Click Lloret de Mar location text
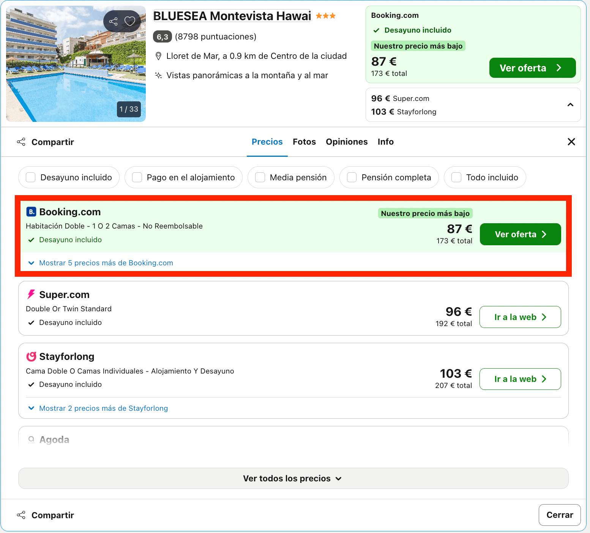590x533 pixels. [x=257, y=56]
